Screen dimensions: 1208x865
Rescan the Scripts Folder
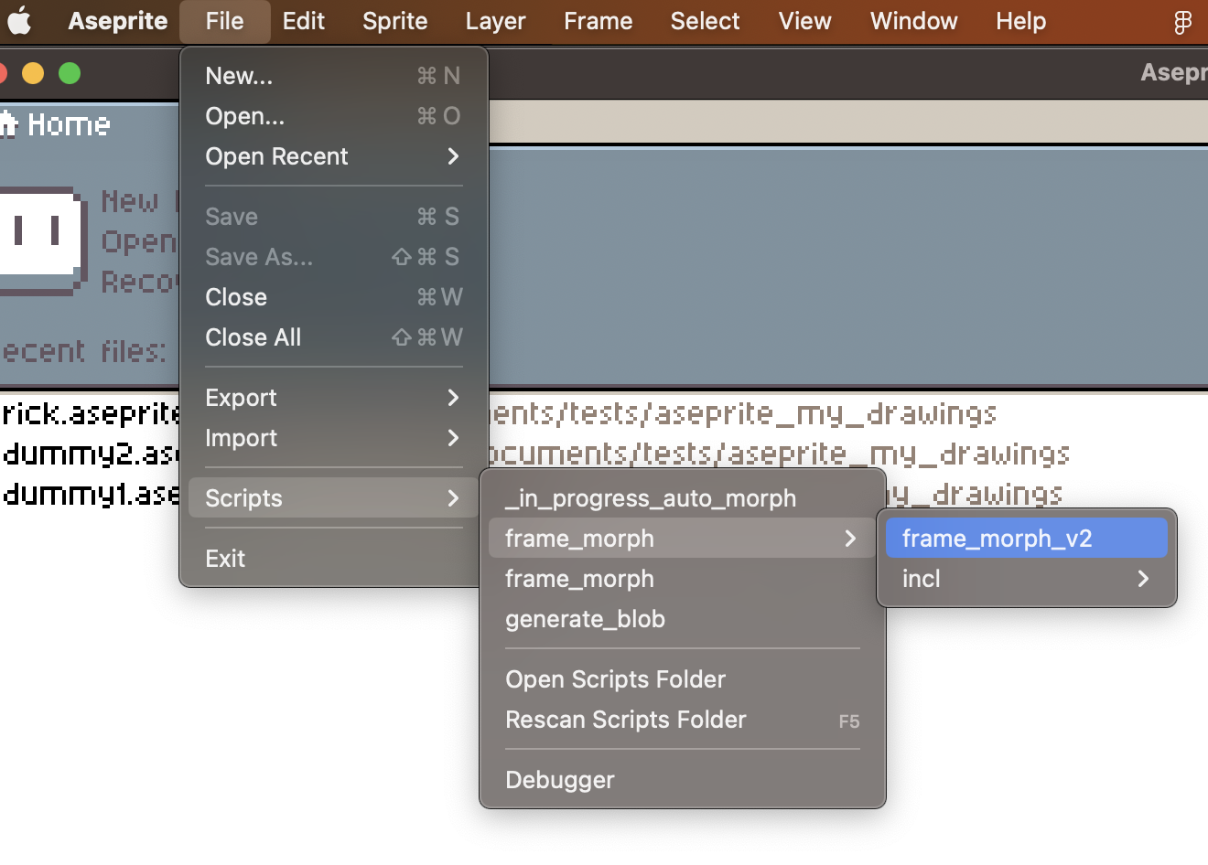pyautogui.click(x=626, y=720)
